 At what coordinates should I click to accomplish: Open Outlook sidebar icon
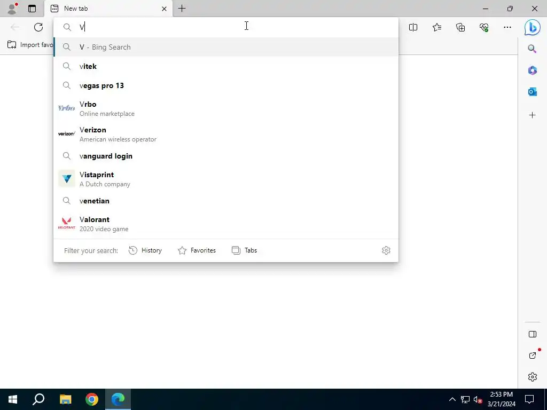click(532, 92)
